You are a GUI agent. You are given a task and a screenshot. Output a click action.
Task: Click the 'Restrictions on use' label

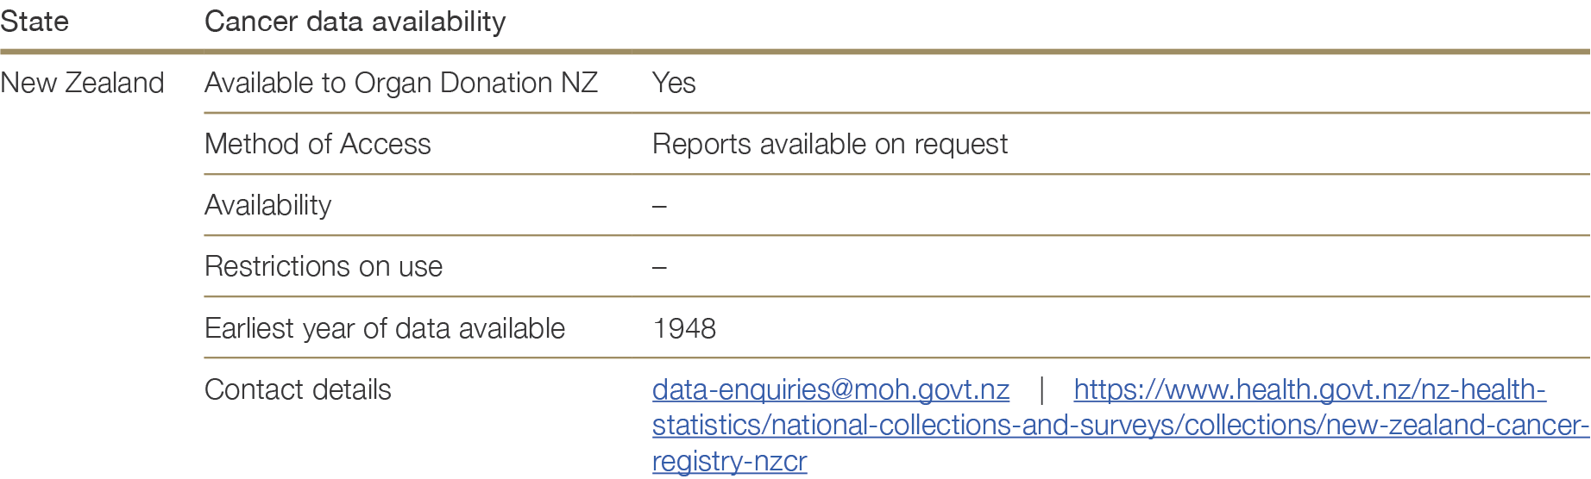[x=323, y=267]
